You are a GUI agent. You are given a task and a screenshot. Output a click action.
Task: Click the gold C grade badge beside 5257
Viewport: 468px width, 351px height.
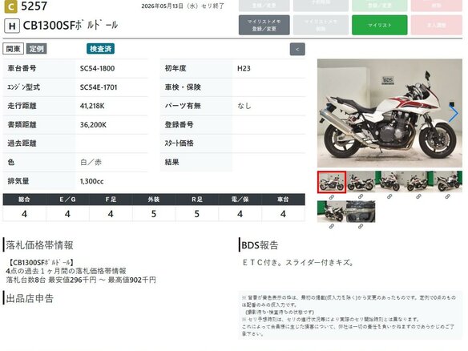[x=10, y=6]
